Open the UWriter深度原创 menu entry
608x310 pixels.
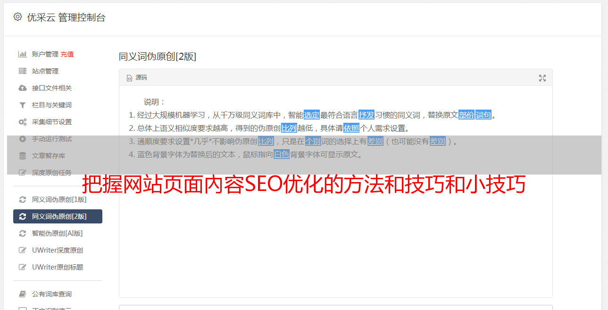[x=58, y=250]
